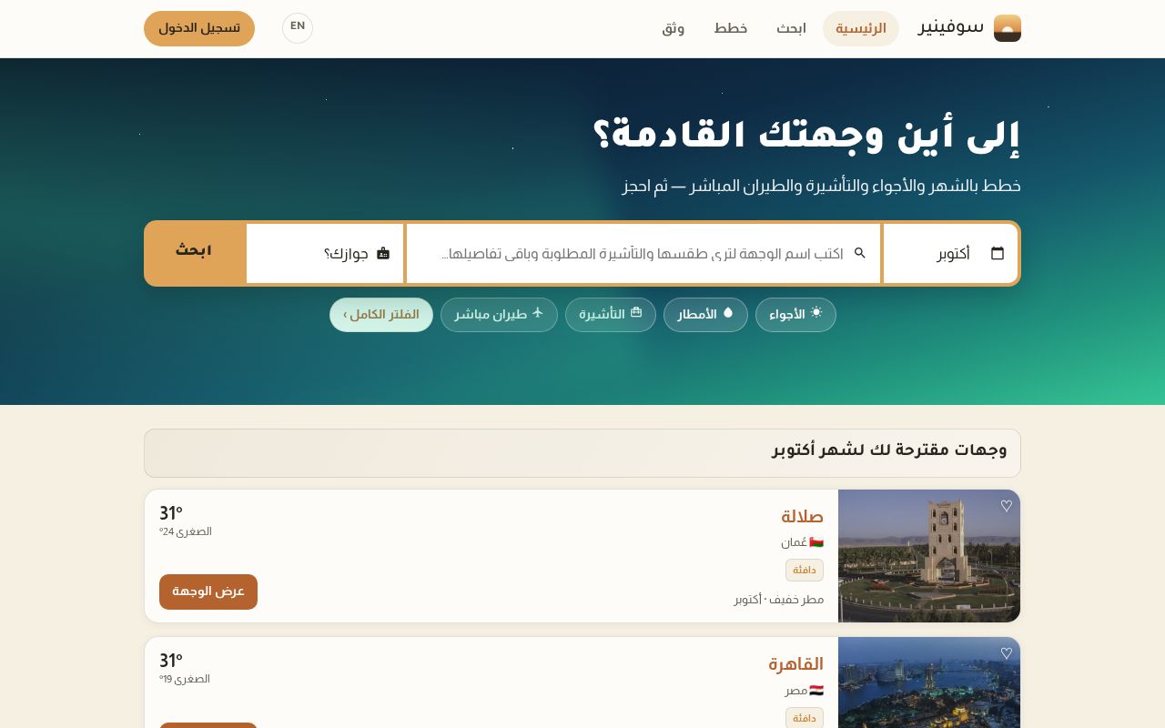
Task: Click the Souvenir sunset logo icon
Action: pos(1008,28)
